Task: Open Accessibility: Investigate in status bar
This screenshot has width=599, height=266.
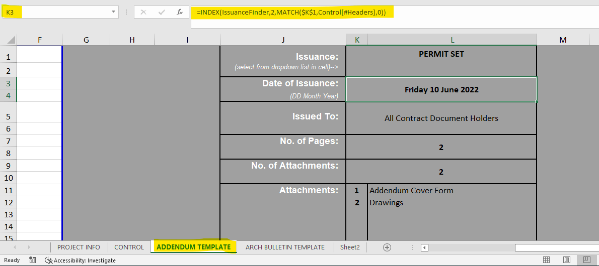Action: 80,260
